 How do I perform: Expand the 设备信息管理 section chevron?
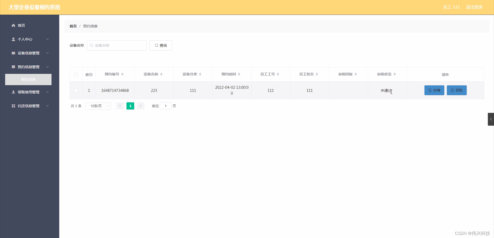[47, 53]
